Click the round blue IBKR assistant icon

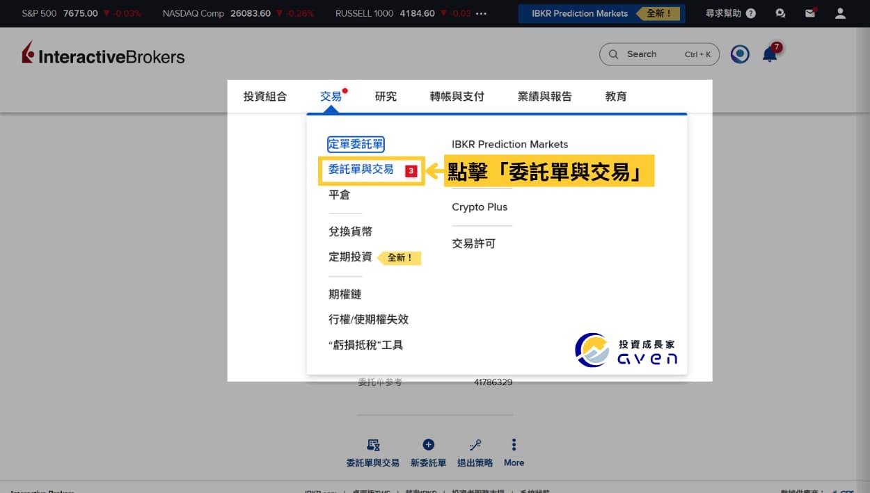740,54
